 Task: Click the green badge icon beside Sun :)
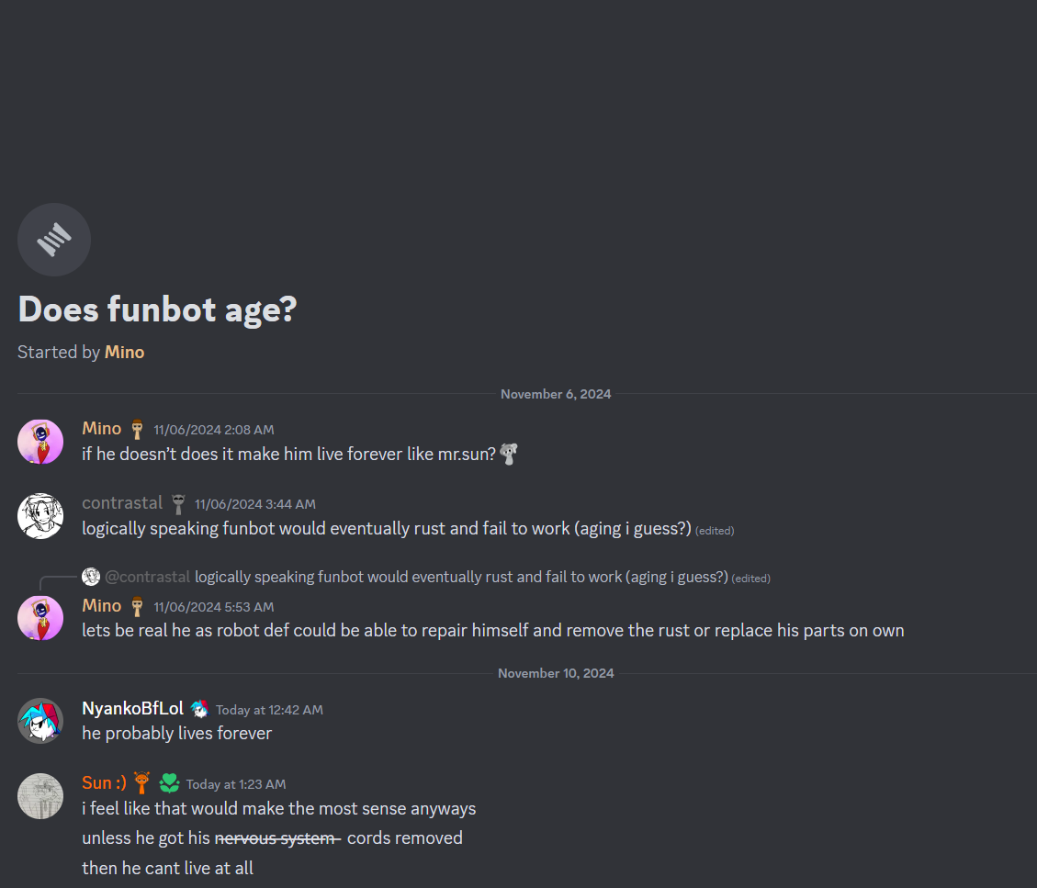point(169,783)
